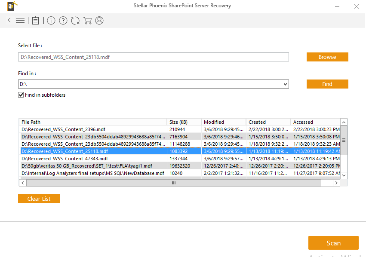Click the file list scroll down arrow
Viewport: 366px width, 257px height.
click(344, 175)
